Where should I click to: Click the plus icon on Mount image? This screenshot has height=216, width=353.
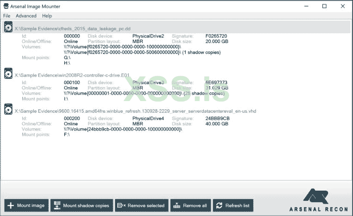click(11, 205)
